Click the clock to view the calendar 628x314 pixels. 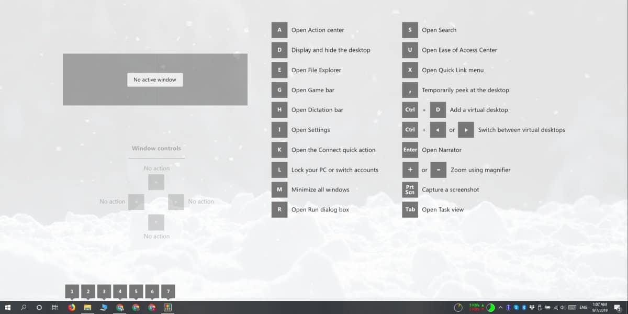[x=600, y=308]
